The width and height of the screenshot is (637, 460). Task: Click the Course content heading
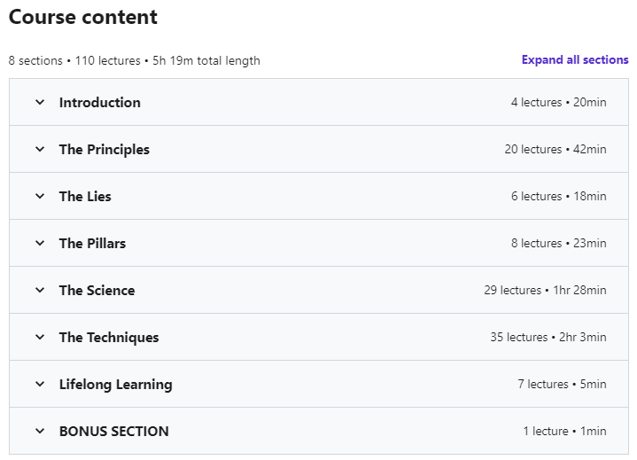tap(83, 17)
